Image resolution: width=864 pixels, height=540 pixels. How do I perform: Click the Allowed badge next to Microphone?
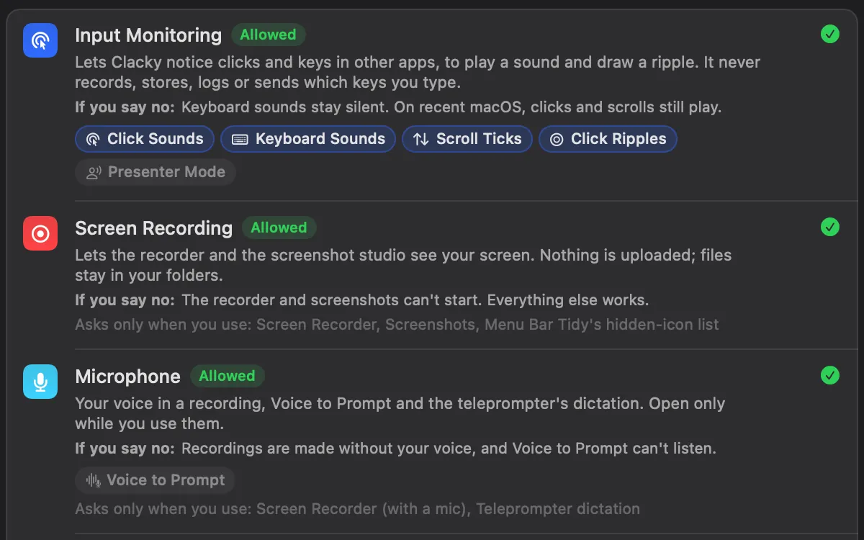pyautogui.click(x=228, y=376)
